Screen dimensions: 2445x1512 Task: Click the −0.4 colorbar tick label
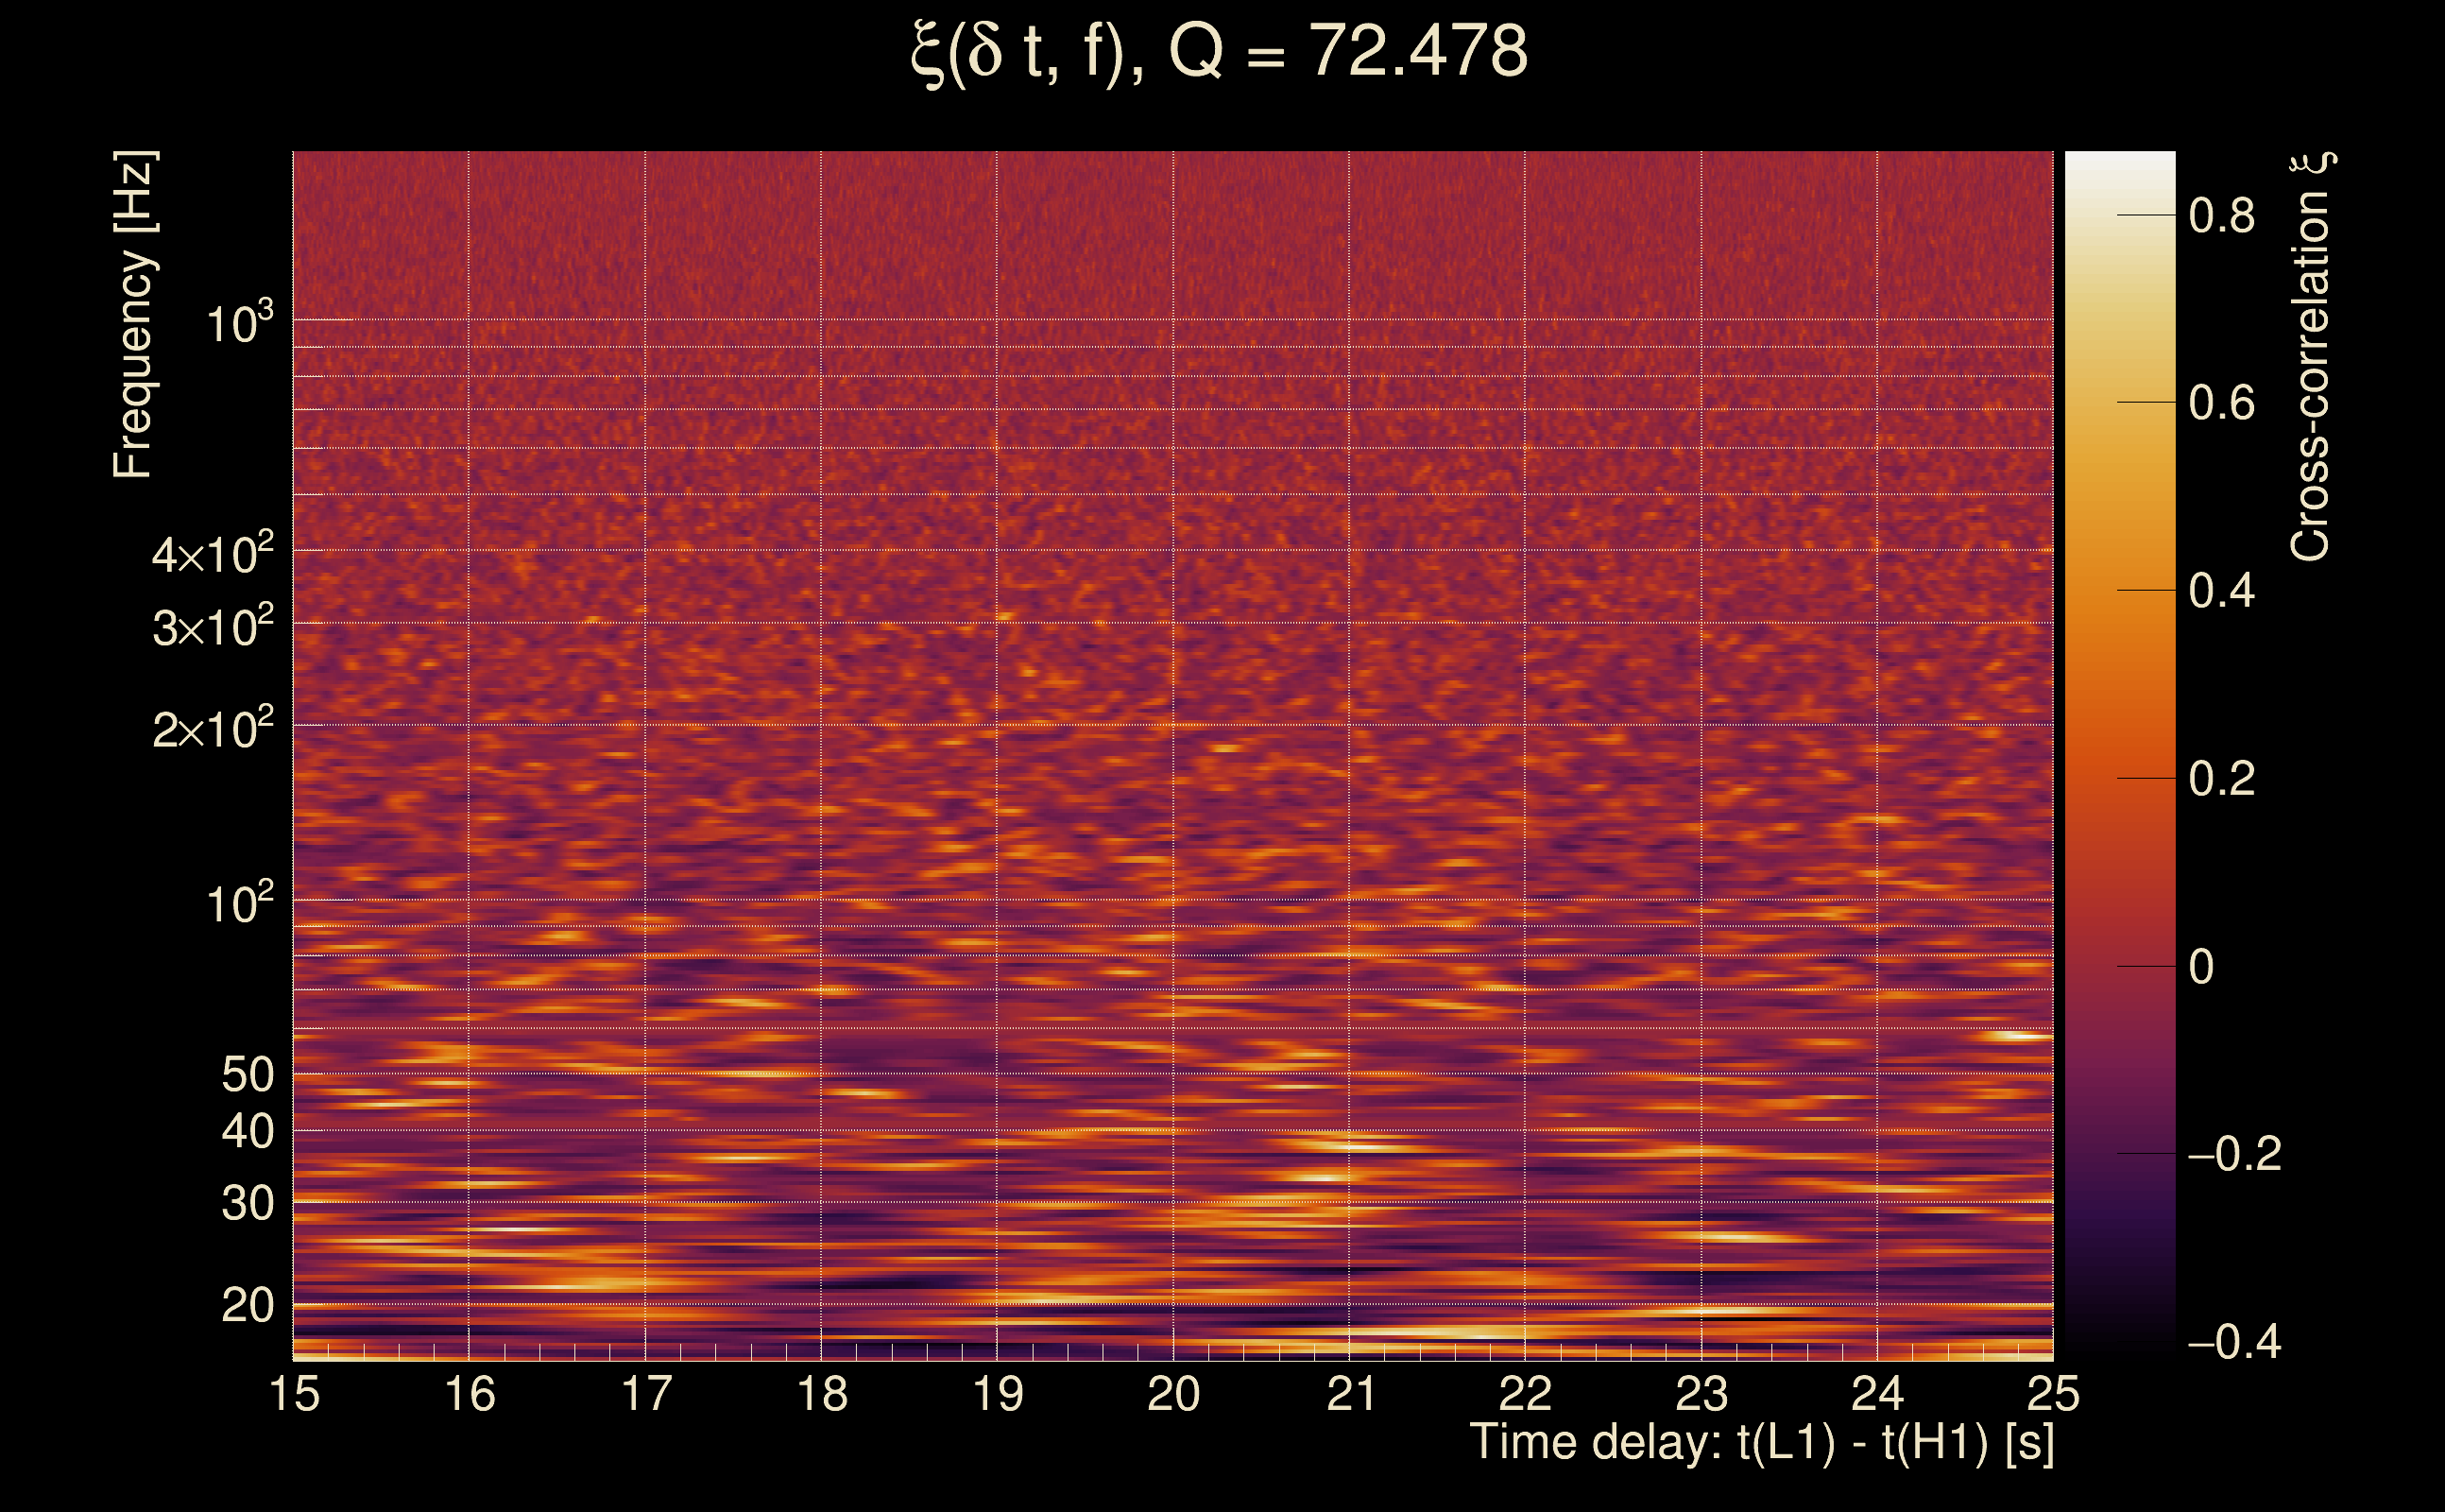[x=2233, y=1342]
